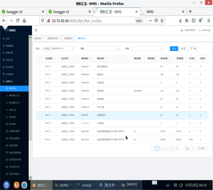Check the row for material 00000005
The width and height of the screenshot is (213, 190).
[39, 90]
